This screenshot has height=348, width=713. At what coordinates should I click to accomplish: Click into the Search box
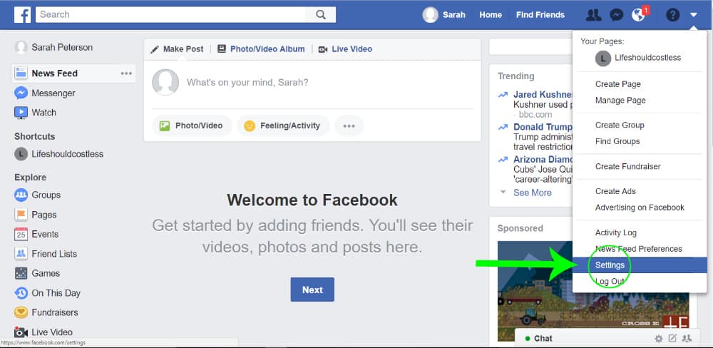pyautogui.click(x=170, y=14)
